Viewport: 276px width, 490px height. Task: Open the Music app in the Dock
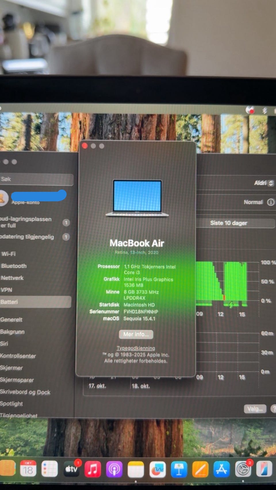(x=93, y=469)
